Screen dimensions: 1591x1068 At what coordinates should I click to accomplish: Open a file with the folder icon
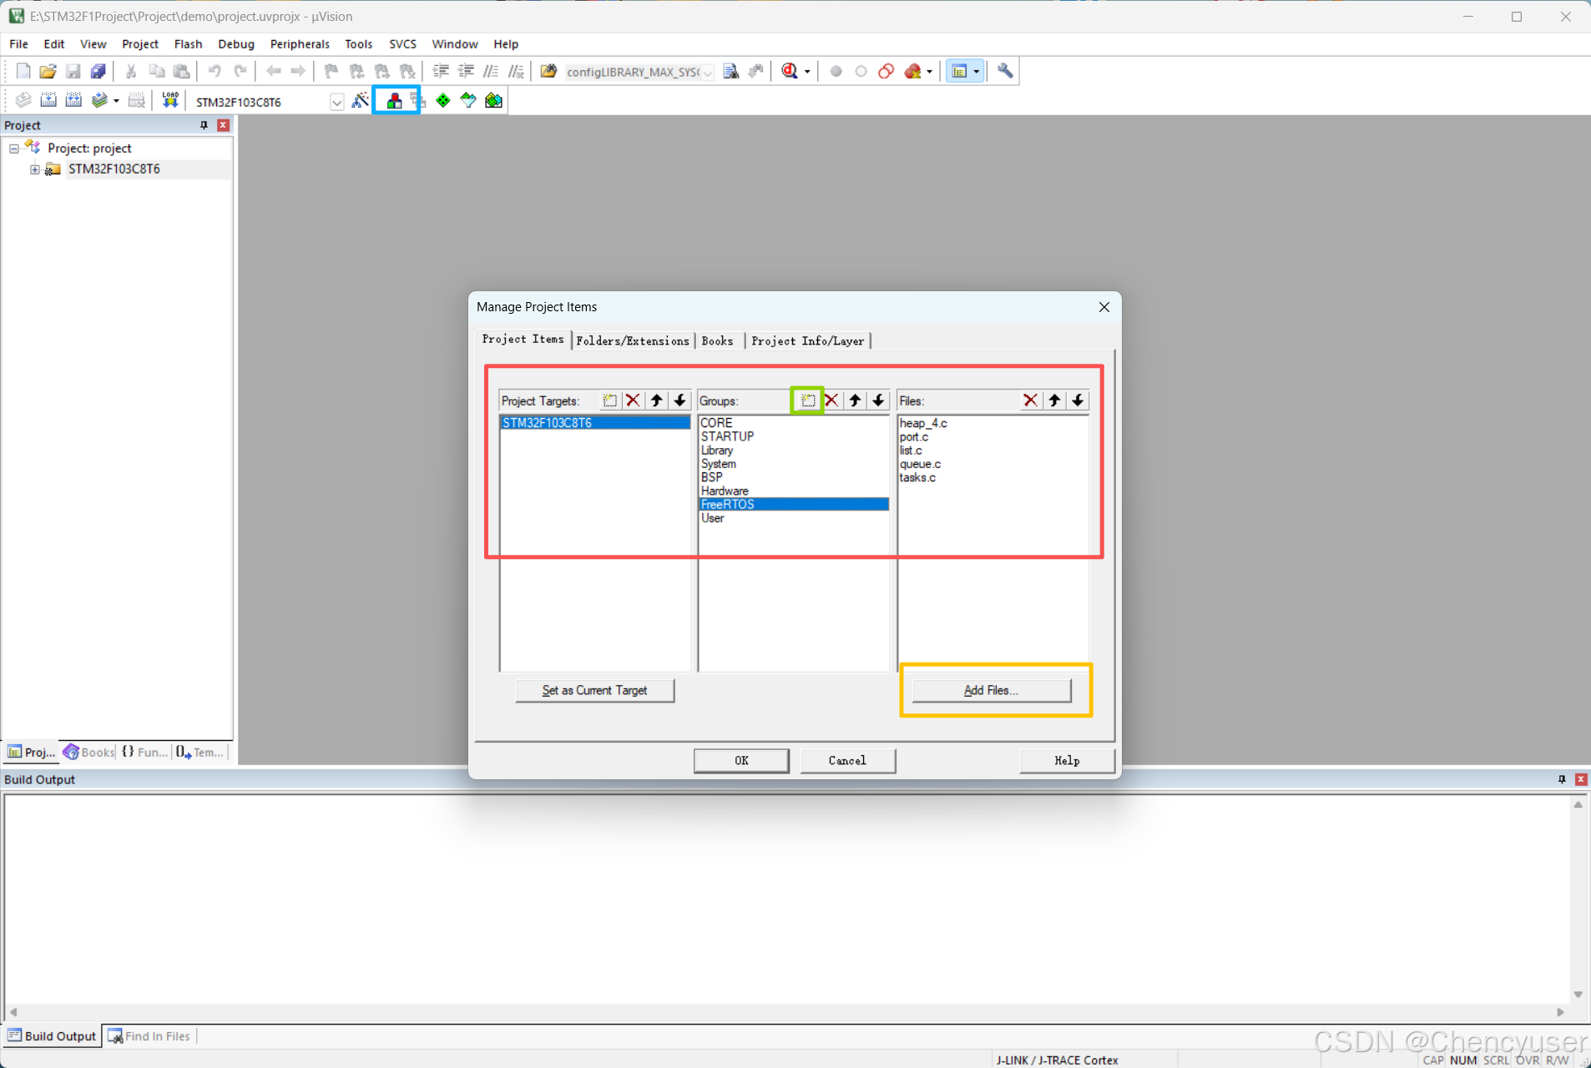(x=48, y=71)
